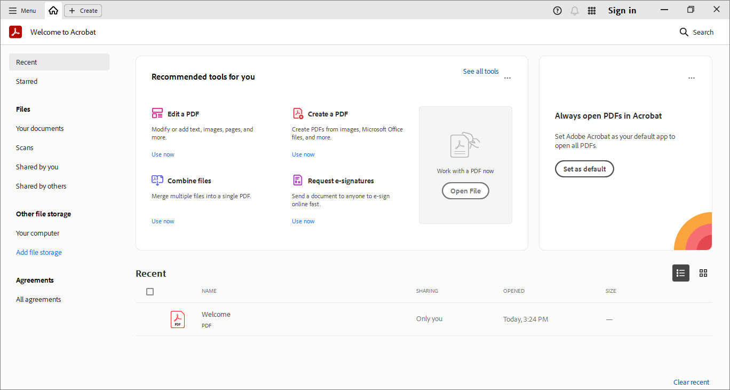Click the Set as default button

[x=584, y=168]
